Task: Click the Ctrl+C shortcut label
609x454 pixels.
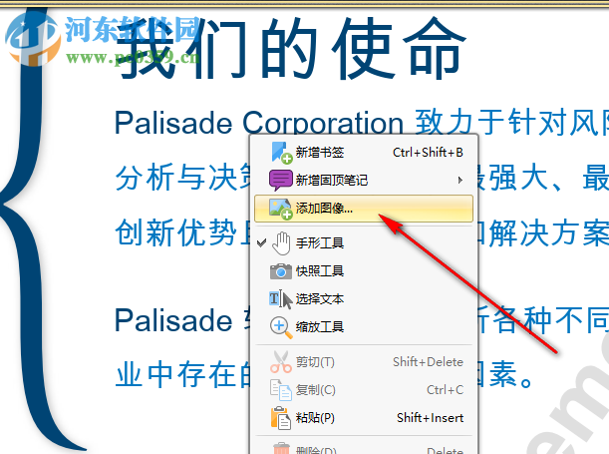Action: coord(446,390)
